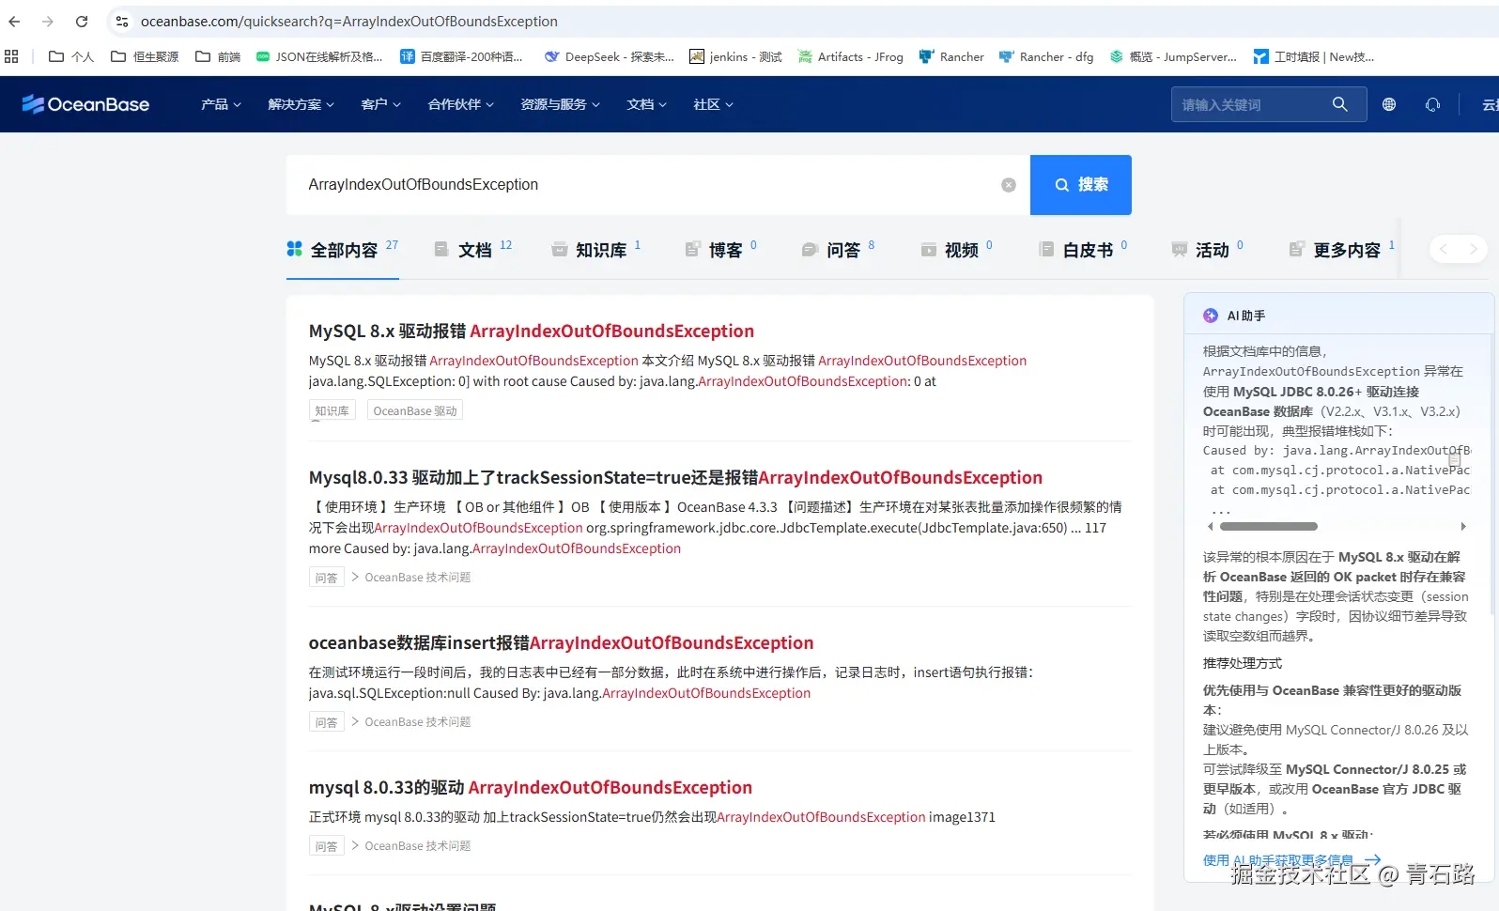Expand the 解决方案 menu
Image resolution: width=1499 pixels, height=911 pixels.
pos(301,104)
